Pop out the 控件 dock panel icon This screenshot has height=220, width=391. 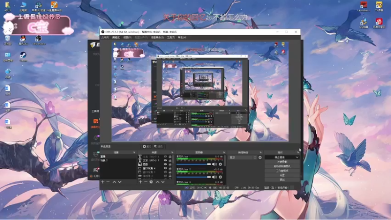coord(298,153)
